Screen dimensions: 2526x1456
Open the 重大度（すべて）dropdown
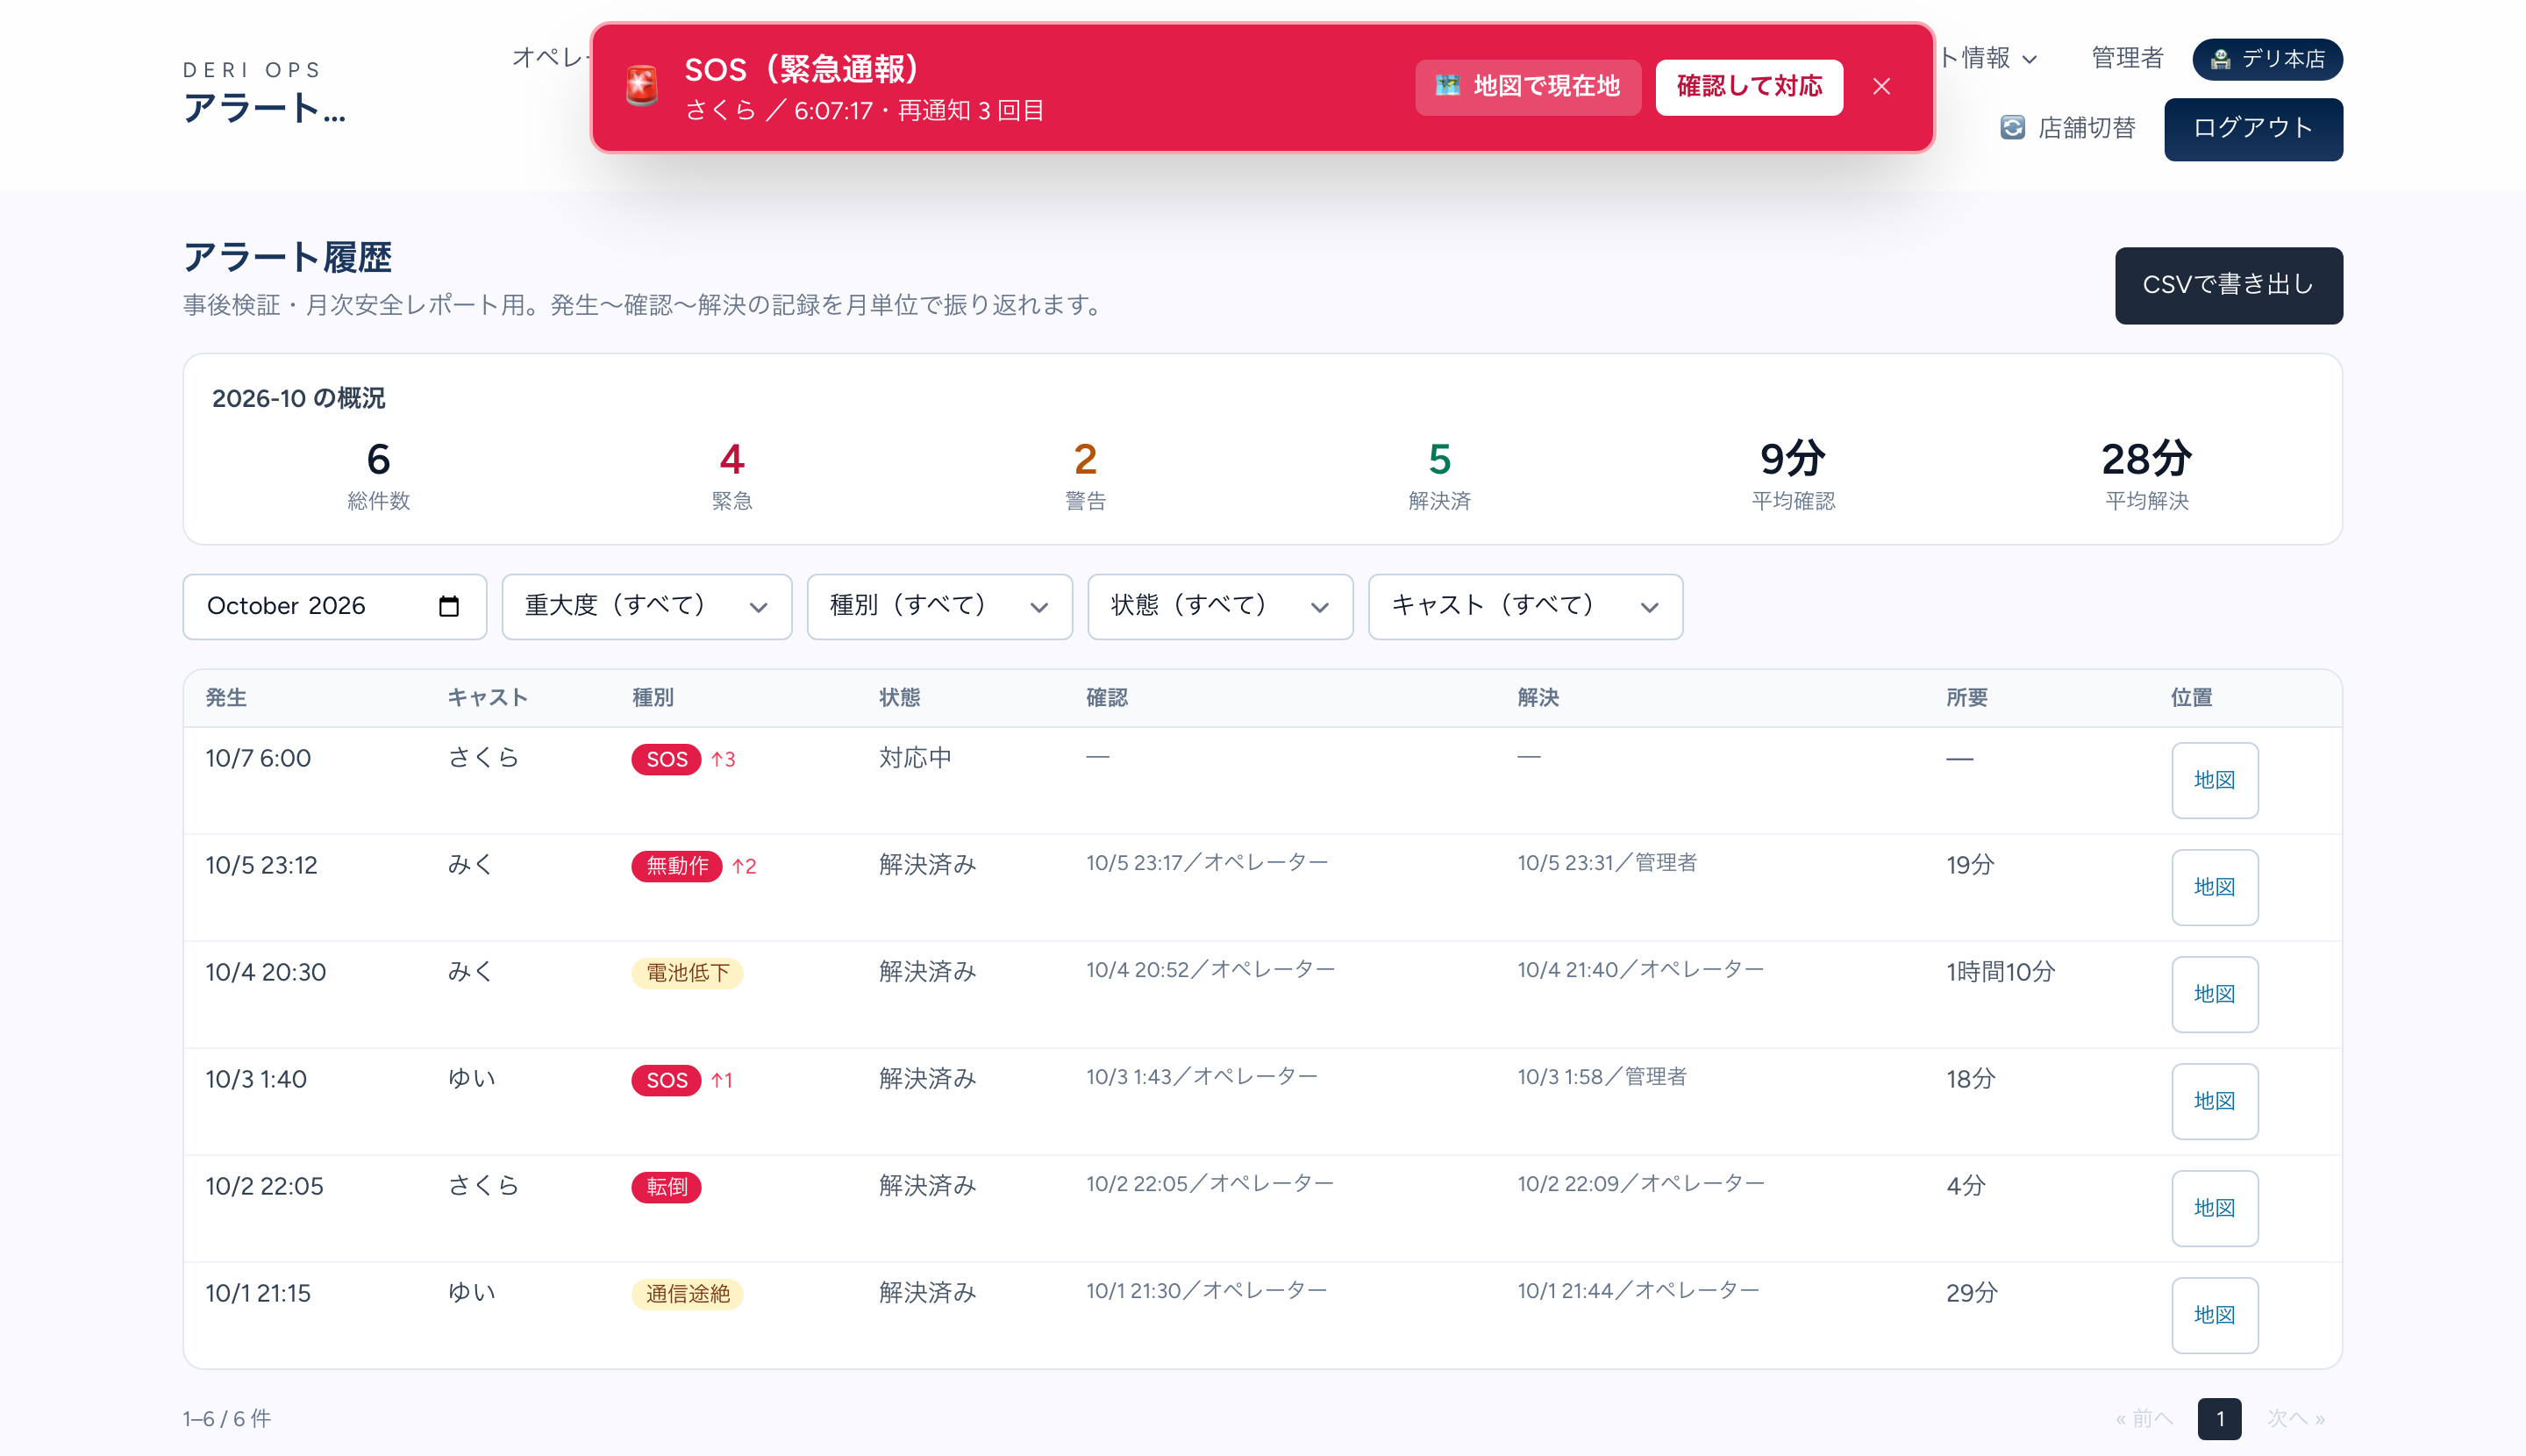coord(646,606)
